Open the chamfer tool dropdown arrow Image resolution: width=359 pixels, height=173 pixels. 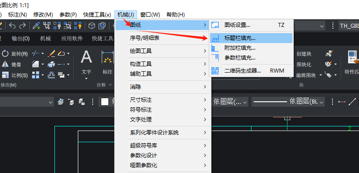pos(43,65)
